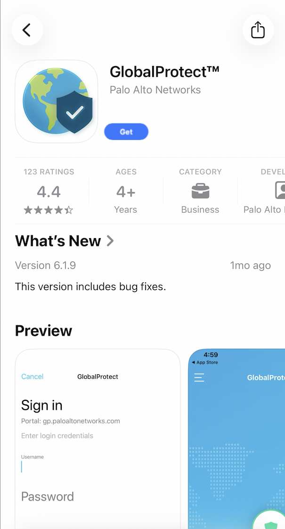Image resolution: width=285 pixels, height=529 pixels.
Task: Click the star rating row
Action: pyautogui.click(x=49, y=211)
